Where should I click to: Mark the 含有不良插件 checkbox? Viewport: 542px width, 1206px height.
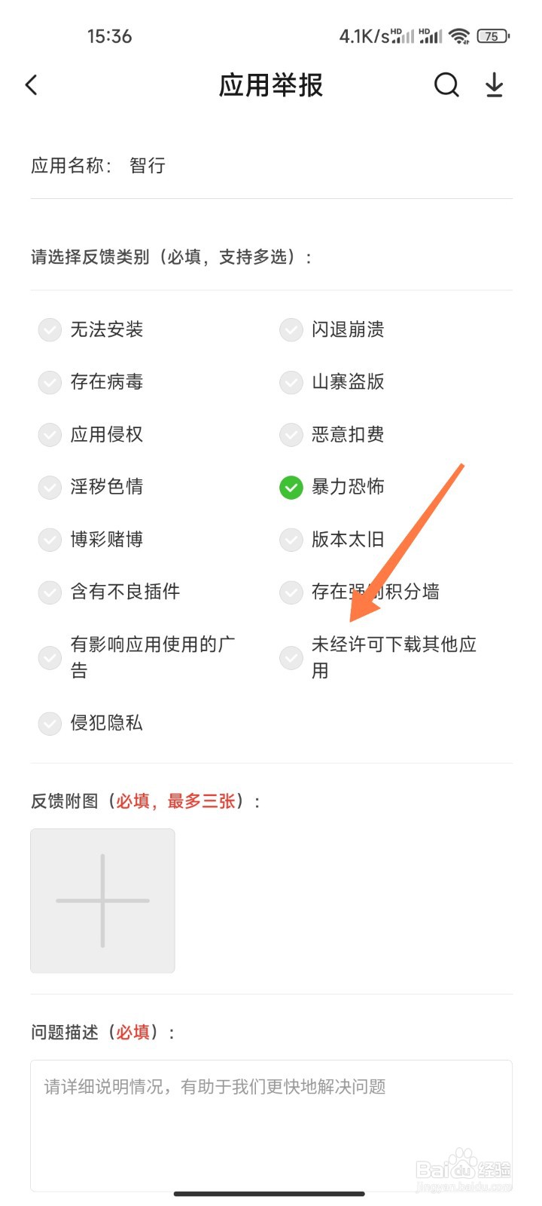point(50,592)
